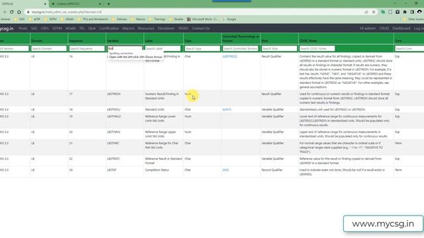
Task: Open the Extensions puzzle-piece menu
Action: (x=405, y=12)
